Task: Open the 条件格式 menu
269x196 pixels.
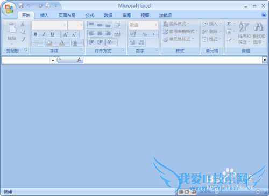Action: click(176, 24)
